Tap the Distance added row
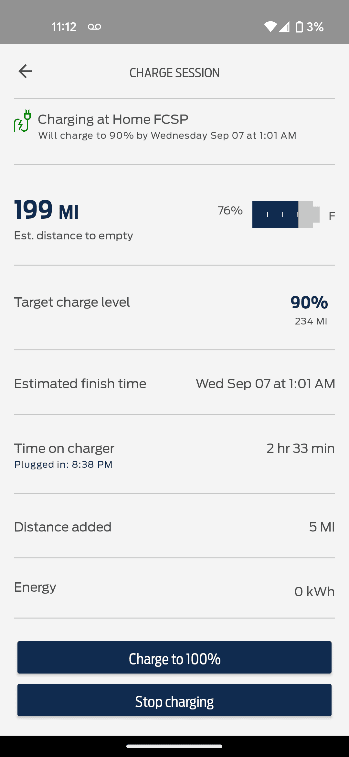 point(174,527)
